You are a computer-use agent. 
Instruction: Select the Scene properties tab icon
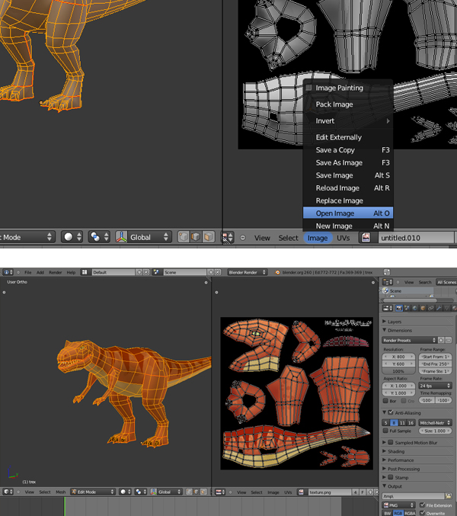pyautogui.click(x=407, y=309)
